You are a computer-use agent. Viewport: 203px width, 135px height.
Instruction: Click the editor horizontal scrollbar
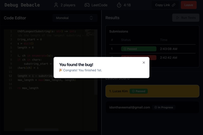pyautogui.click(x=41, y=129)
